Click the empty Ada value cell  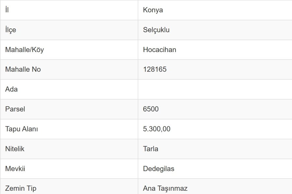point(214,89)
